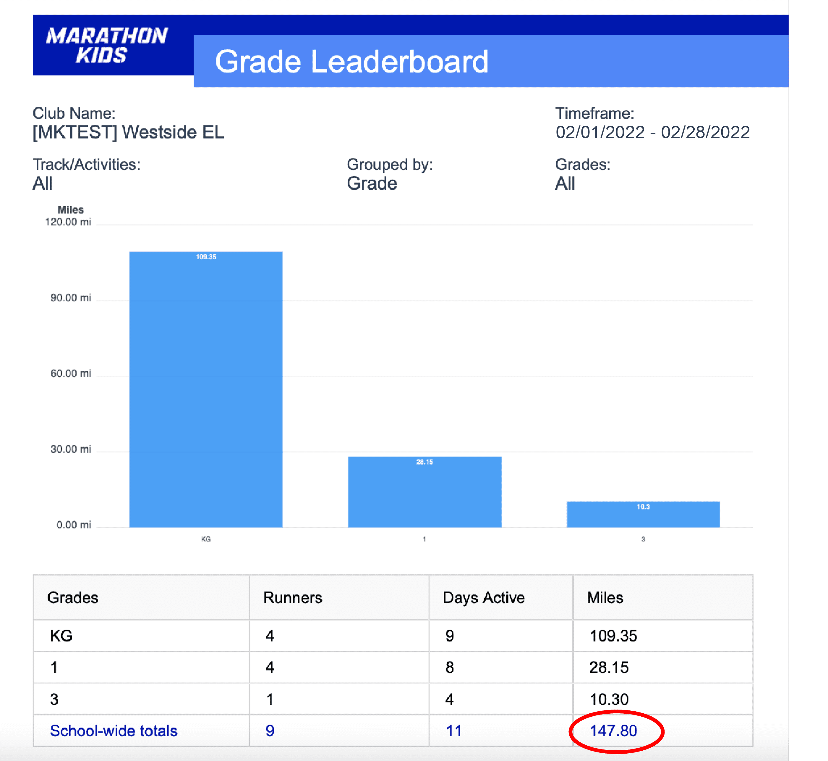Click the 'Grades:' label above the chart

pyautogui.click(x=582, y=164)
